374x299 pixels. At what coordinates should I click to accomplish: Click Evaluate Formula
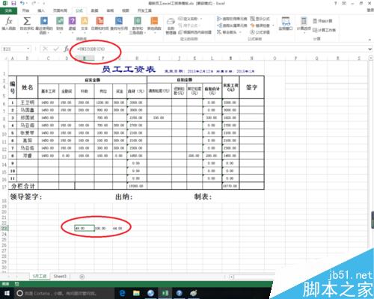coord(260,32)
